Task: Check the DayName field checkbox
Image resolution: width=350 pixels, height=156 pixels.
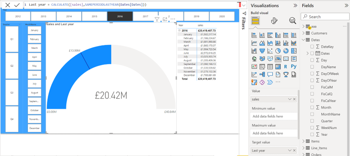Action: [x=312, y=67]
